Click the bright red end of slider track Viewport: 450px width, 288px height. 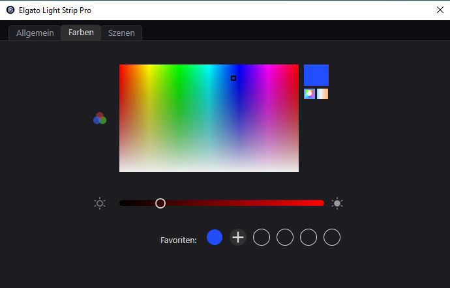318,203
